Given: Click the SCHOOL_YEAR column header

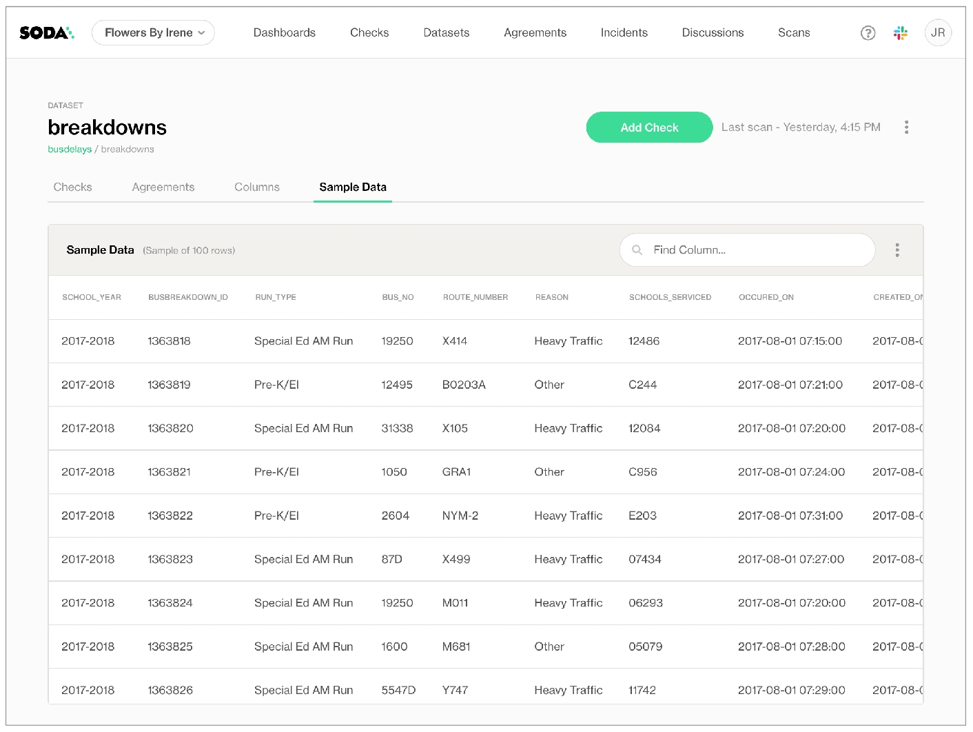Looking at the screenshot, I should (91, 297).
